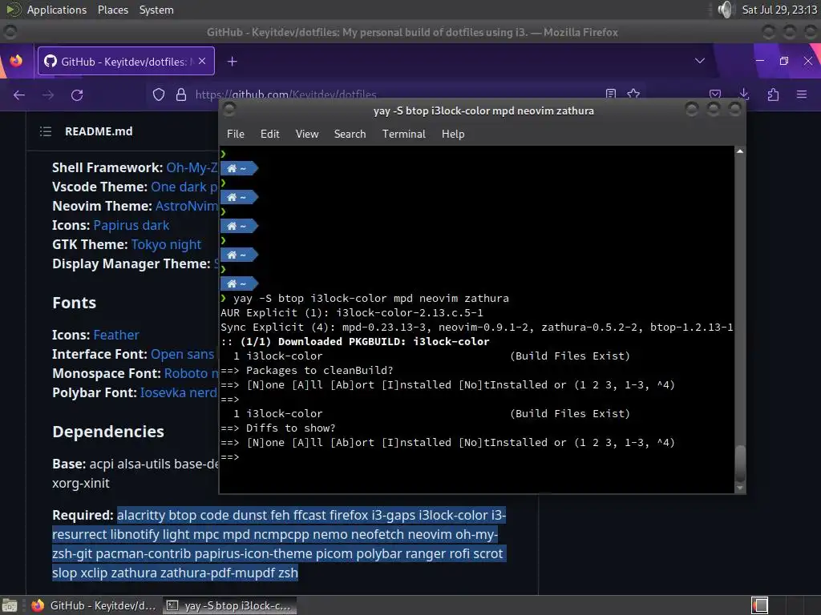Open the Roboto monospace font link
This screenshot has width=821, height=615.
point(191,373)
